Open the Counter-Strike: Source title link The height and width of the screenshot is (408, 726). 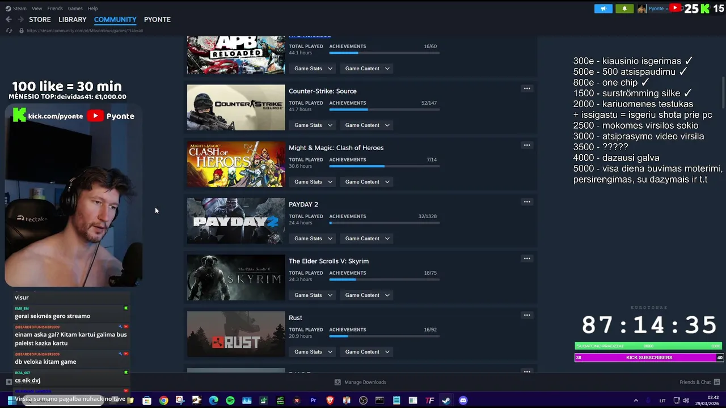(x=323, y=91)
